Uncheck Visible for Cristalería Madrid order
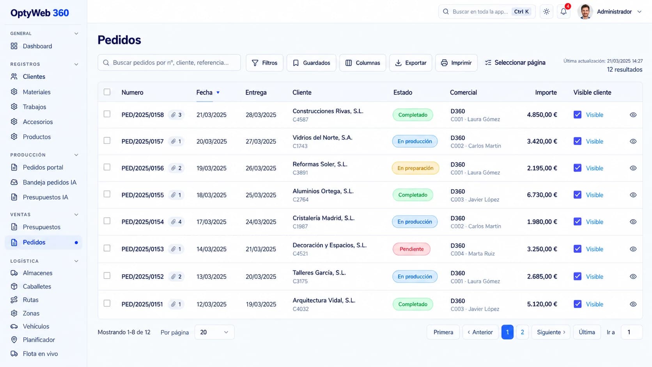This screenshot has width=652, height=367. [578, 222]
